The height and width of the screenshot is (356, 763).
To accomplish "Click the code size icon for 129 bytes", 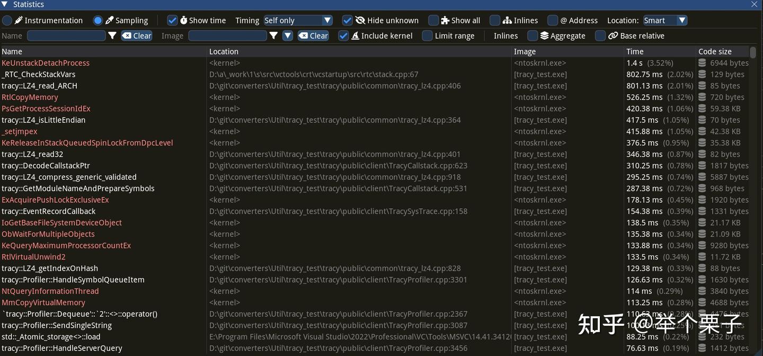I will 702,74.
